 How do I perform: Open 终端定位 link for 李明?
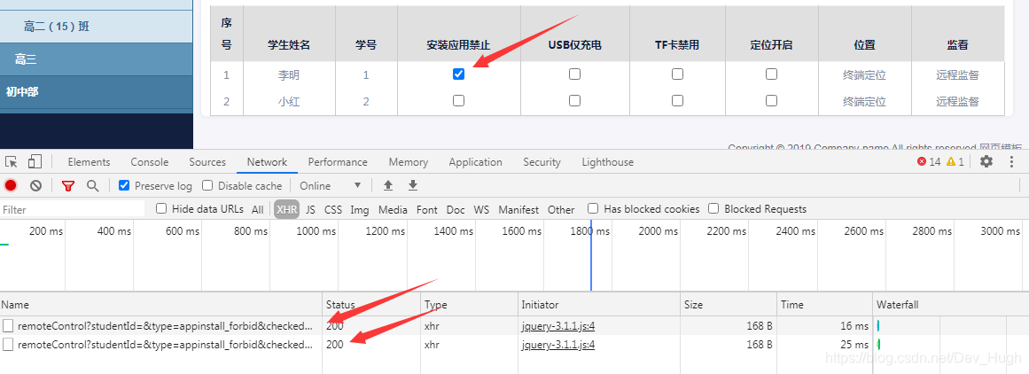point(864,74)
